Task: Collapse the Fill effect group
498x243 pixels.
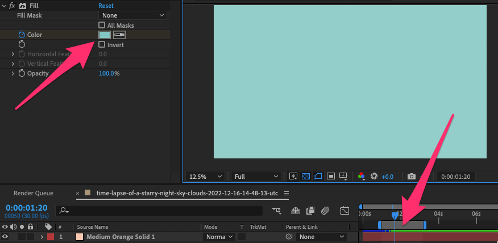Action: point(4,6)
